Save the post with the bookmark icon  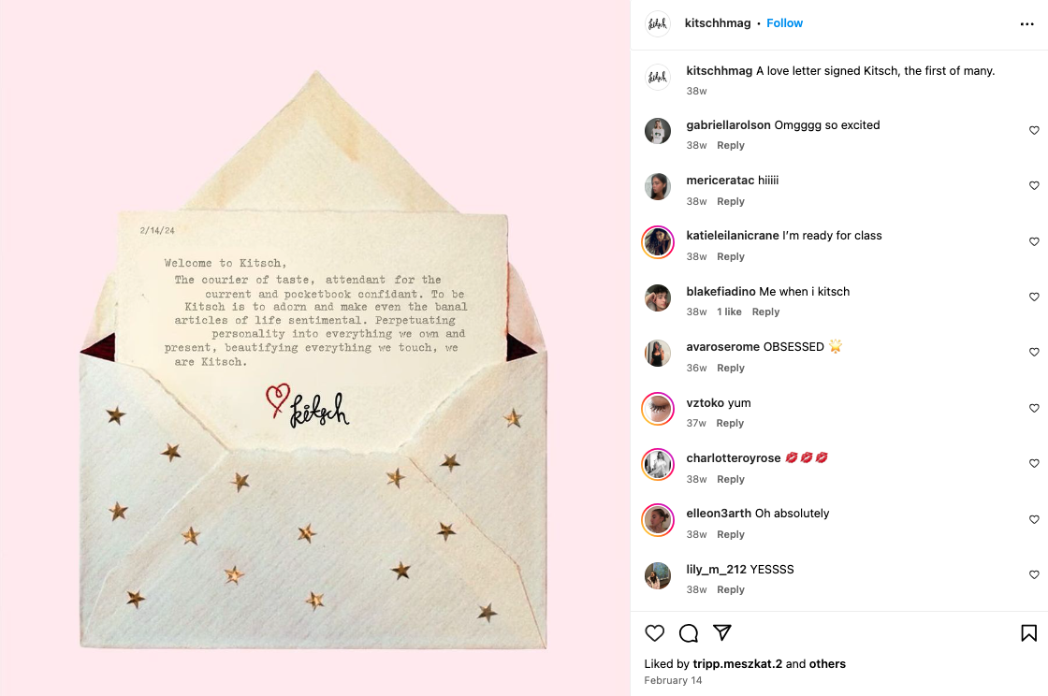1028,632
